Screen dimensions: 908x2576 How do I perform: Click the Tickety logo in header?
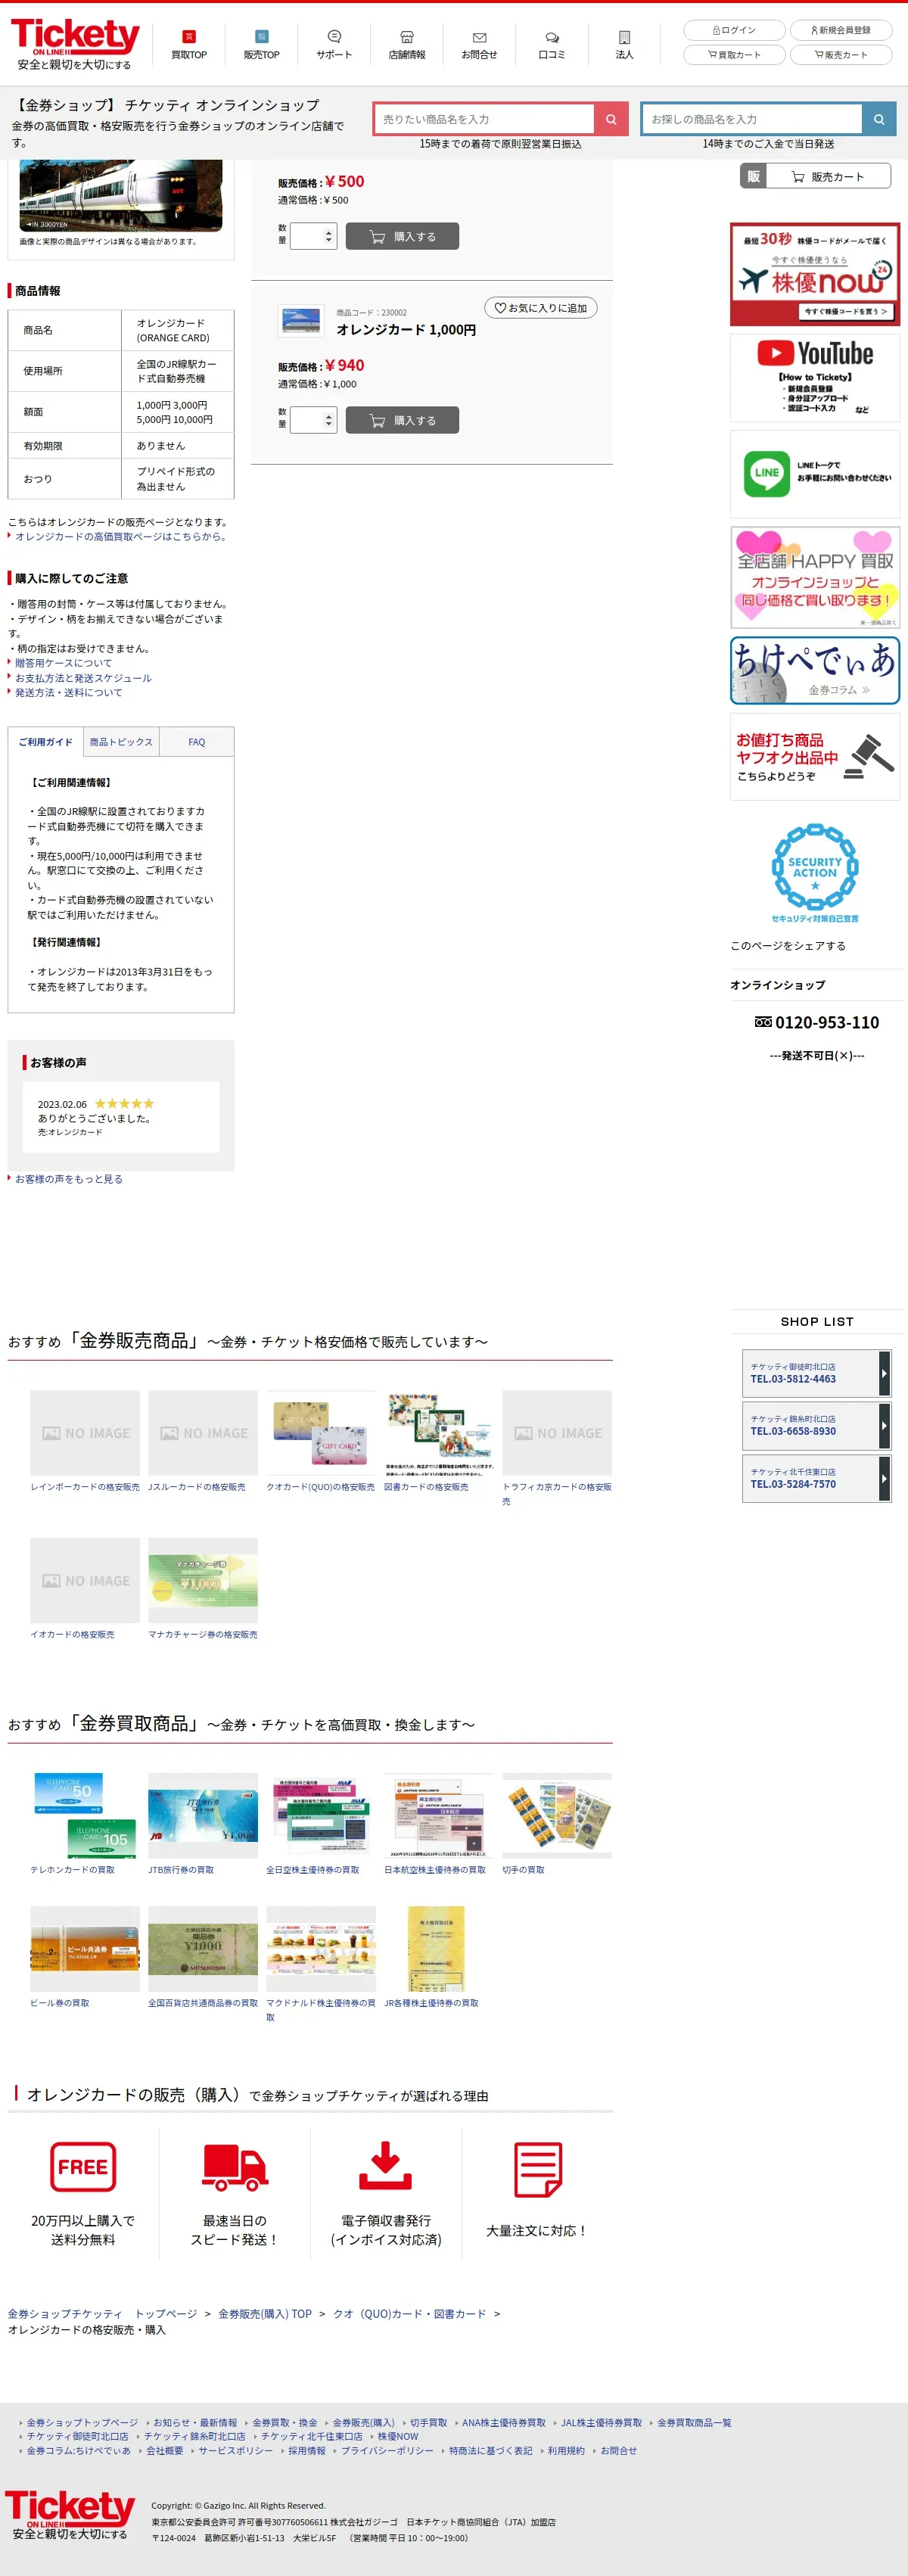pos(74,44)
